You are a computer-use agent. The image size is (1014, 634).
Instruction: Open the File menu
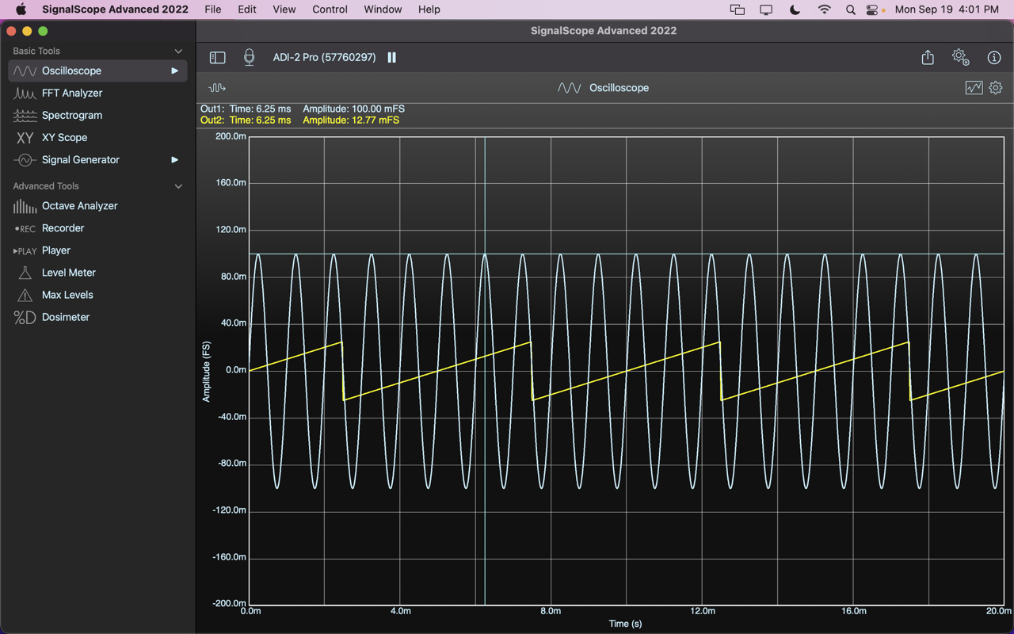(212, 10)
